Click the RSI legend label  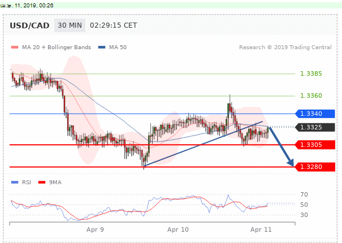[x=27, y=182]
